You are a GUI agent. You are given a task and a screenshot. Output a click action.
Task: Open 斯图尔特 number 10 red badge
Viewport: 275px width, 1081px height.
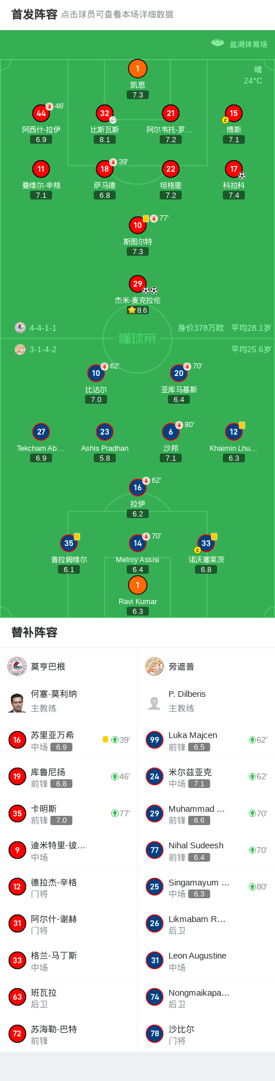click(x=138, y=225)
